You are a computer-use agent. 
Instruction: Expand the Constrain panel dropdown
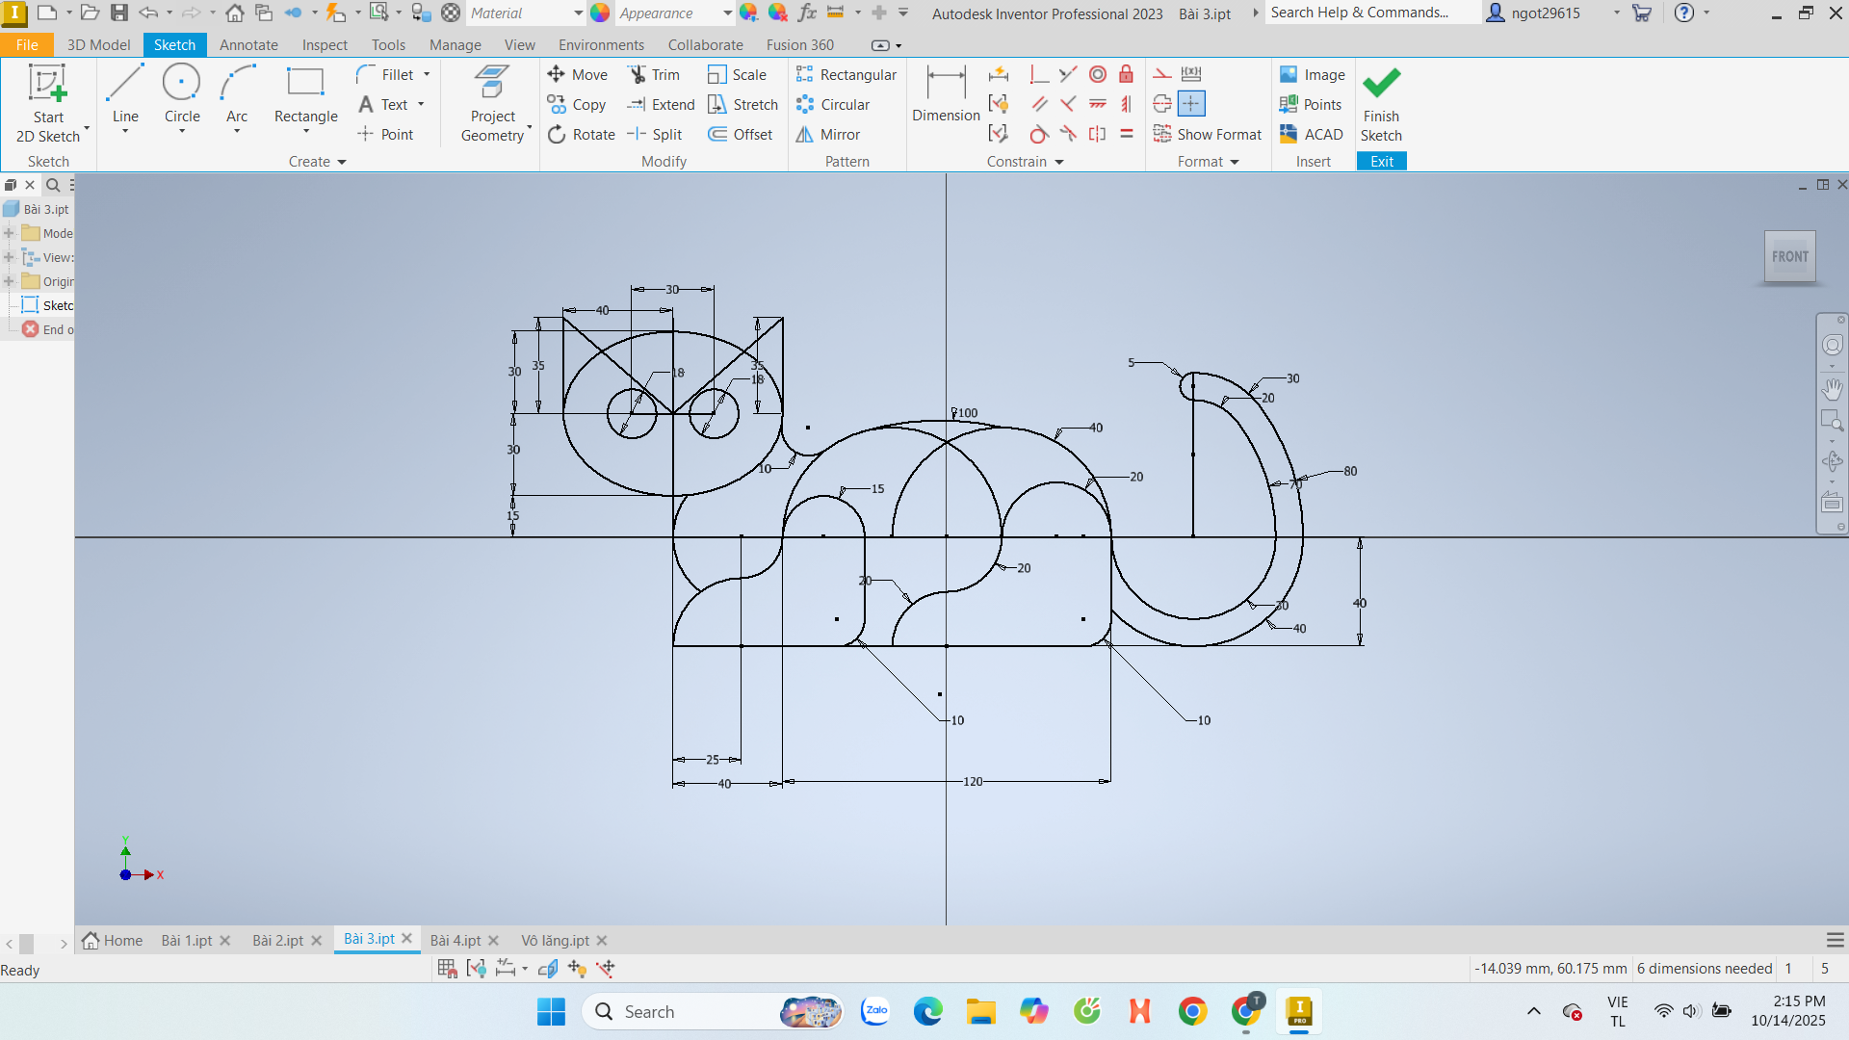(1059, 162)
